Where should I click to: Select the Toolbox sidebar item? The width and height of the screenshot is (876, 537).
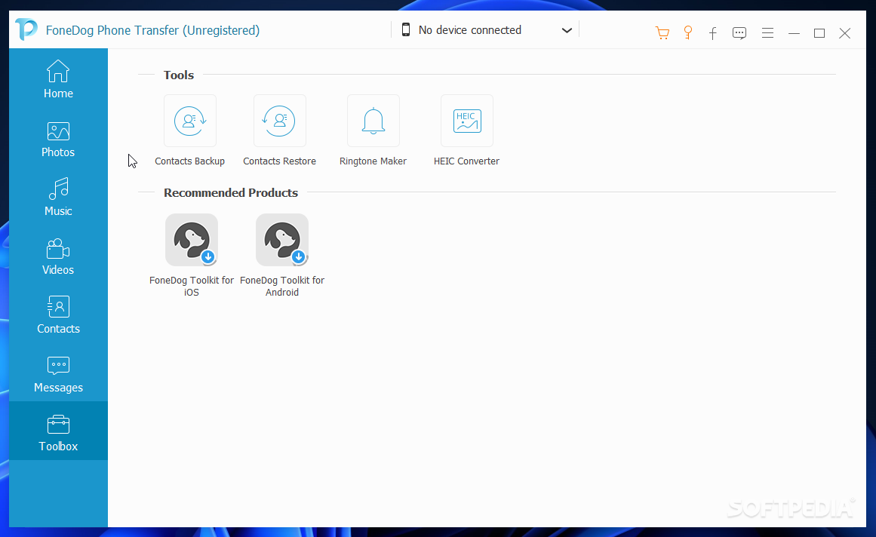(58, 431)
